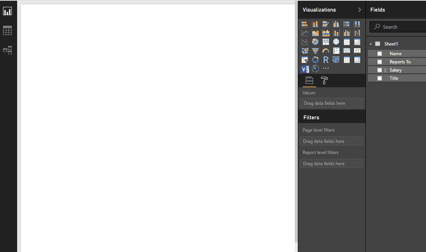Screen dimensions: 426x252
Task: Tick the Reports To field checkbox
Action: pyautogui.click(x=380, y=62)
